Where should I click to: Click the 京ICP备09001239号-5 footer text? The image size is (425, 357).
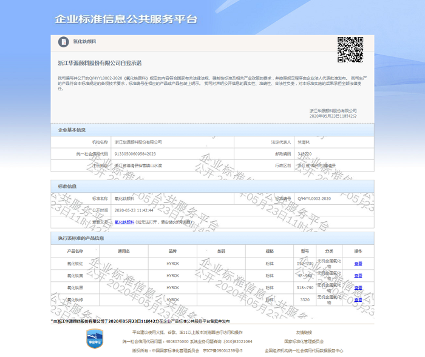[222, 350]
